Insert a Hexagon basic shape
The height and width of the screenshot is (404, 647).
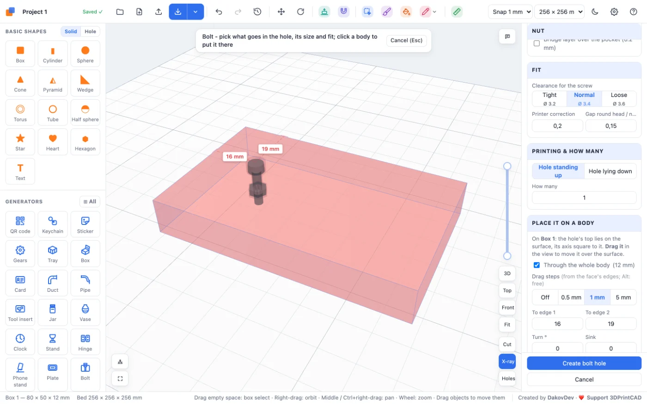coord(85,142)
